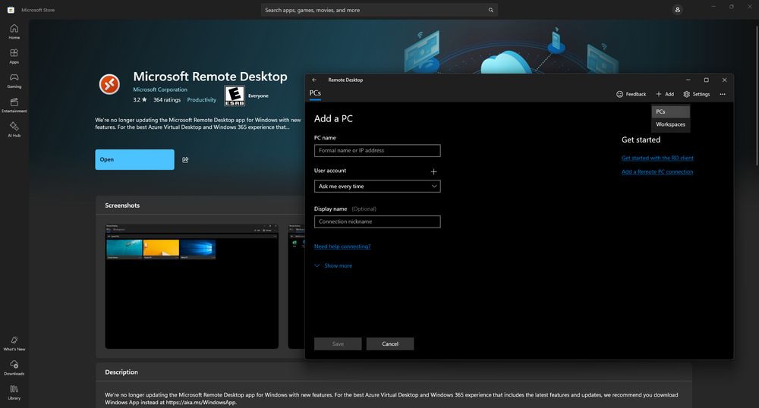Open the second partially hidden screenshot thumbnail

(296, 286)
